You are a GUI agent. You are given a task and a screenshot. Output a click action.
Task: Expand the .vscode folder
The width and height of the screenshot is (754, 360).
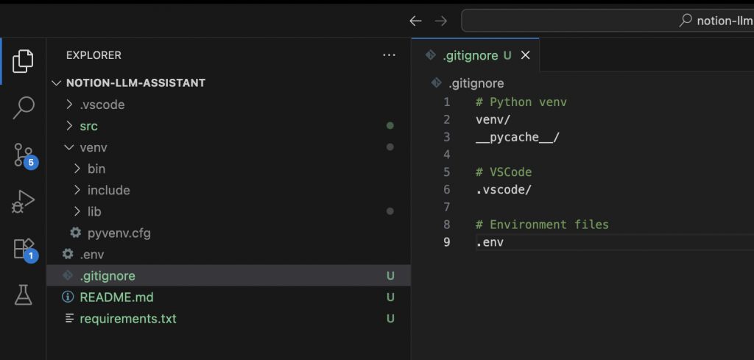tap(102, 105)
